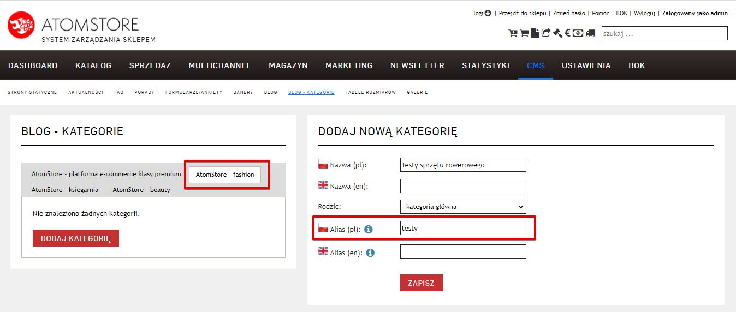Screen dimensions: 736x312
Task: Click the shopping cart icon
Action: 524,33
